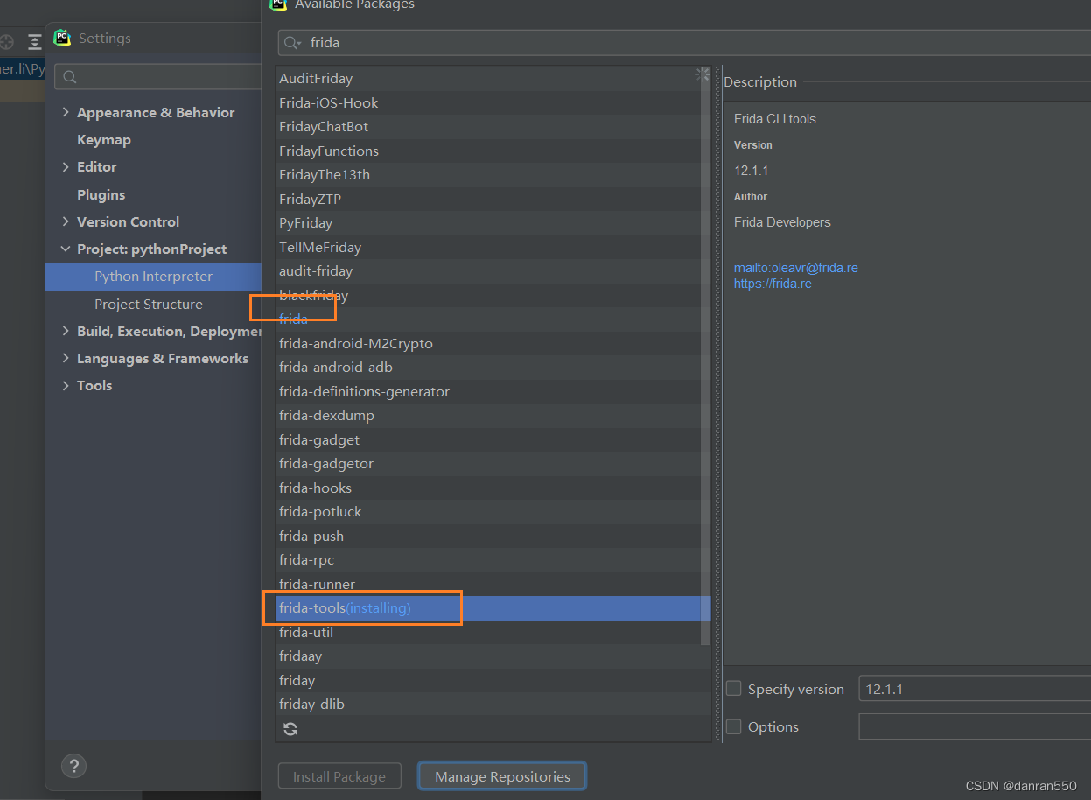1091x800 pixels.
Task: Expand Languages & Frameworks node
Action: coord(66,358)
